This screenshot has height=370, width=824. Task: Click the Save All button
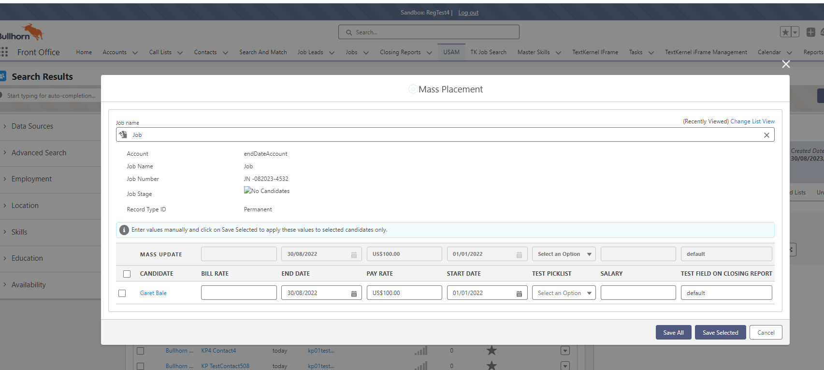[673, 332]
